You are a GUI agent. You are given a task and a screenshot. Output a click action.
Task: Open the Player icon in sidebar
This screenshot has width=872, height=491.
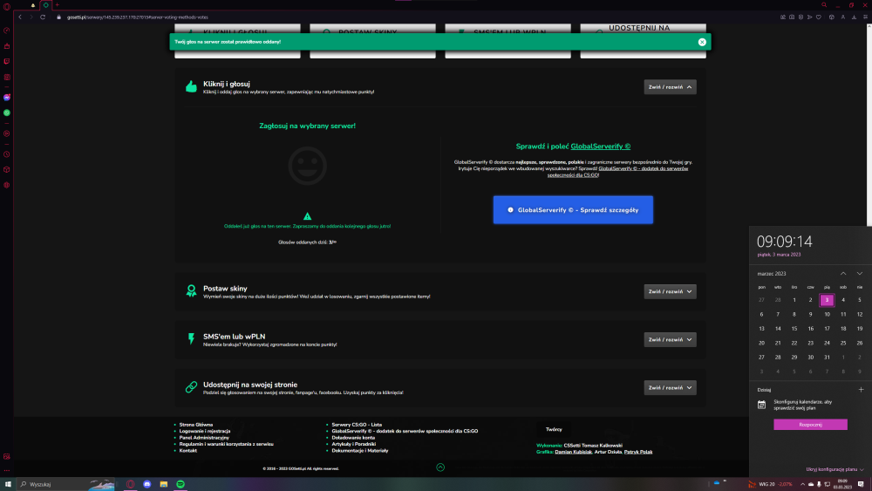point(7,133)
